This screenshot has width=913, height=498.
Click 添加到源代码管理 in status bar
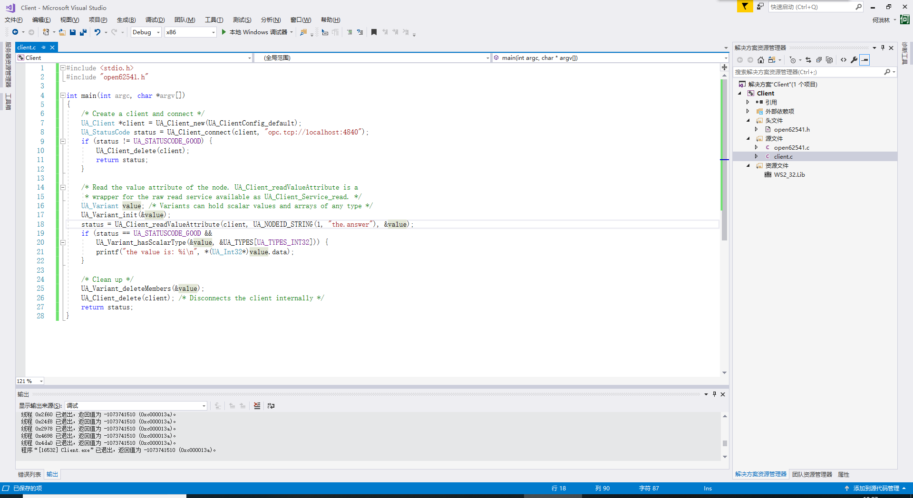[x=876, y=488]
